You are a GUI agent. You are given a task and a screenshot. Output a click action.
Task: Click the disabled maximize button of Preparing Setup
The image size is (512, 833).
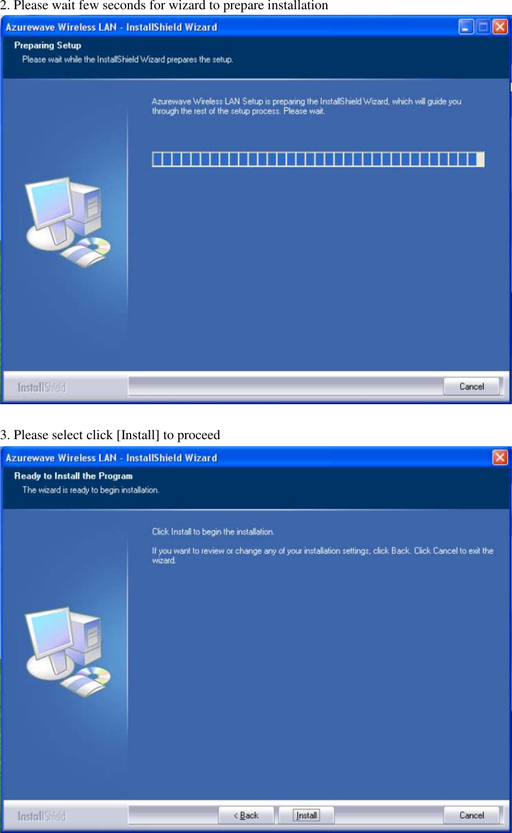[x=483, y=27]
